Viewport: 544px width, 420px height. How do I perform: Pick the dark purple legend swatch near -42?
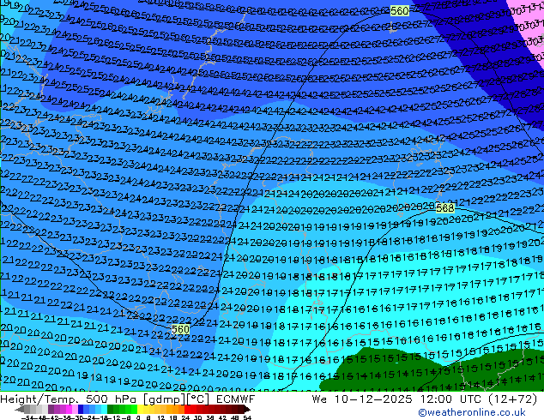pyautogui.click(x=51, y=409)
